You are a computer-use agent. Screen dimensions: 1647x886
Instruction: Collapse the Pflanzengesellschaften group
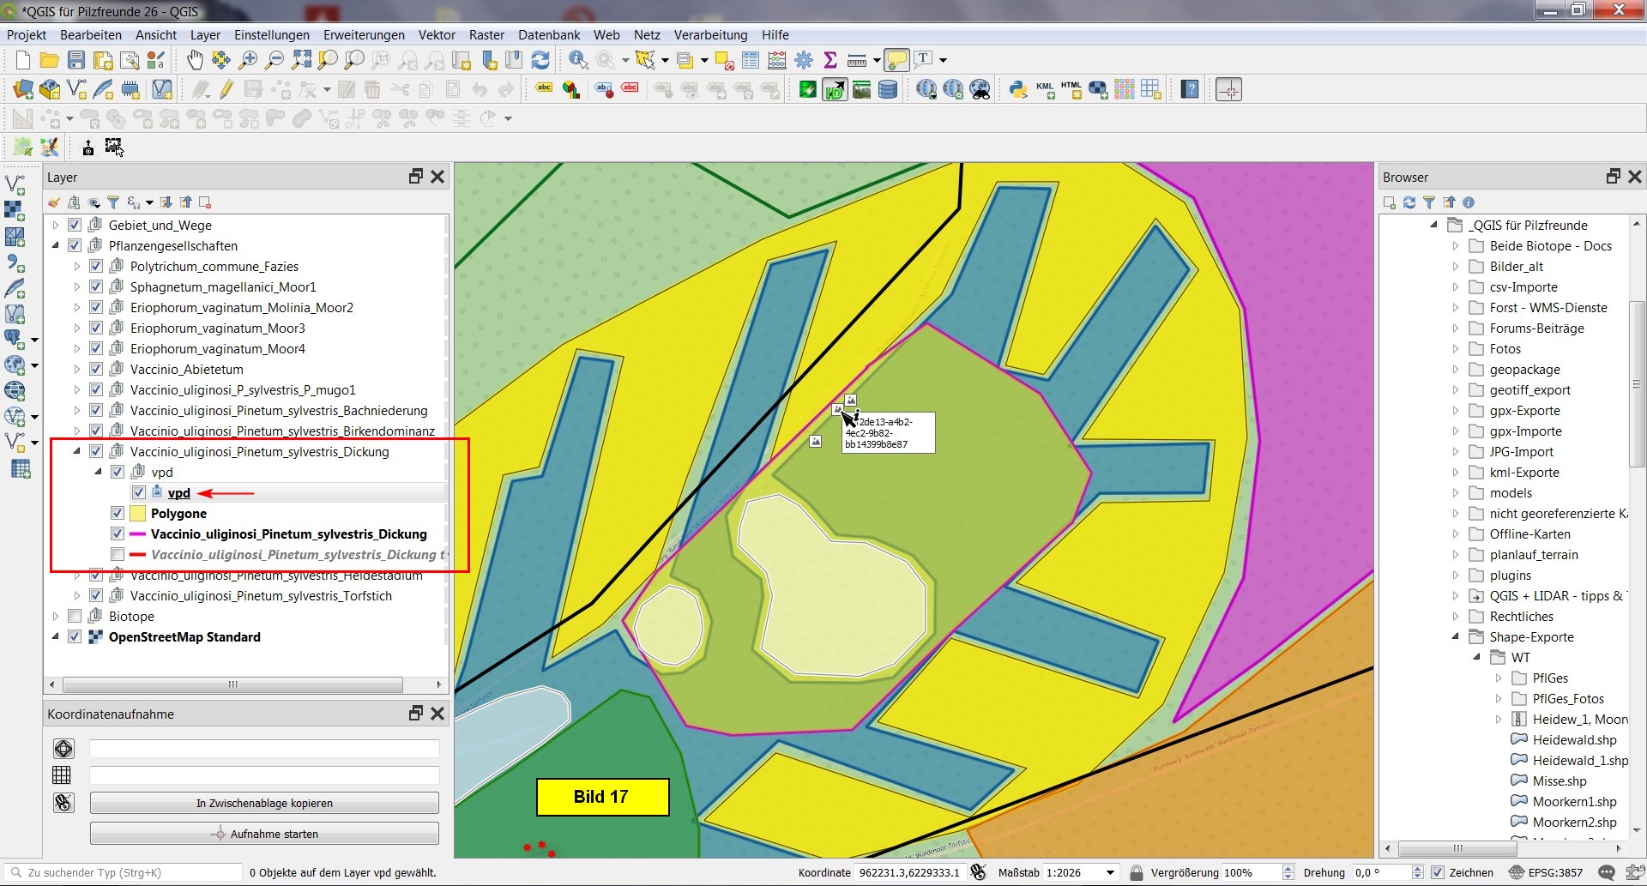[56, 246]
